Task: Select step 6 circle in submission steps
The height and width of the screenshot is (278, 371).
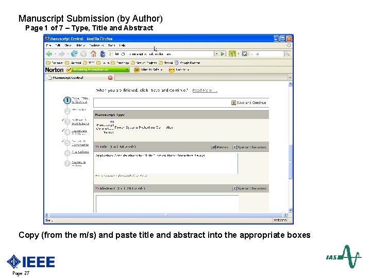Action: [67, 153]
